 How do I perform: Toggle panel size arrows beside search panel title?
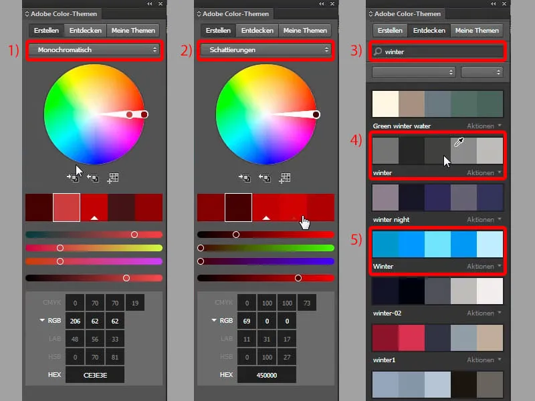pyautogui.click(x=371, y=14)
